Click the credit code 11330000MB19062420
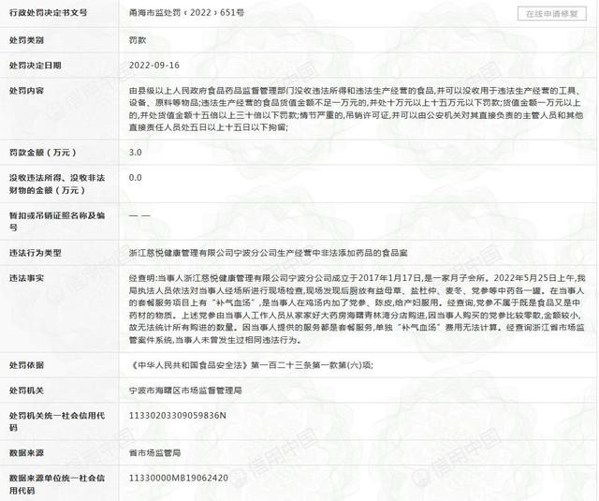This screenshot has width=599, height=501. coord(178,478)
